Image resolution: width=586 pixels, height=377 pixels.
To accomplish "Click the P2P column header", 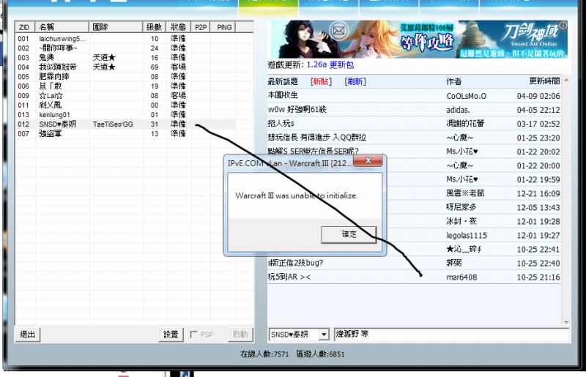I will (200, 27).
